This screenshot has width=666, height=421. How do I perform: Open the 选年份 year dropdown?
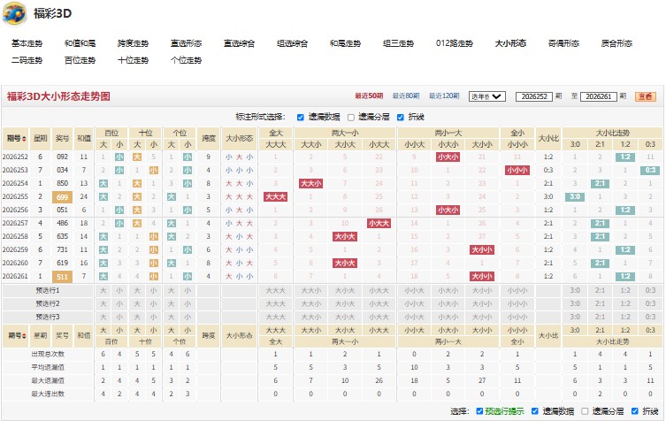tap(486, 96)
